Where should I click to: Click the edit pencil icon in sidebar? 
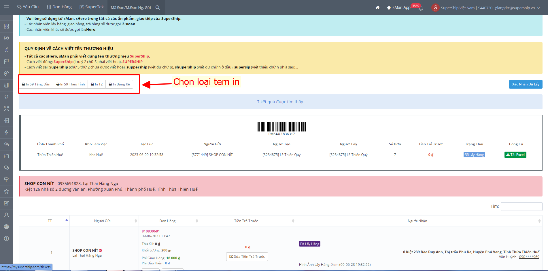[6, 203]
